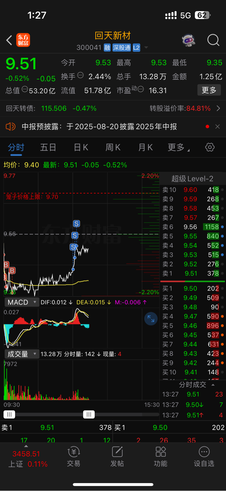Tap 设自选 add-to-watchlist icon
226x491 pixels.
click(204, 457)
